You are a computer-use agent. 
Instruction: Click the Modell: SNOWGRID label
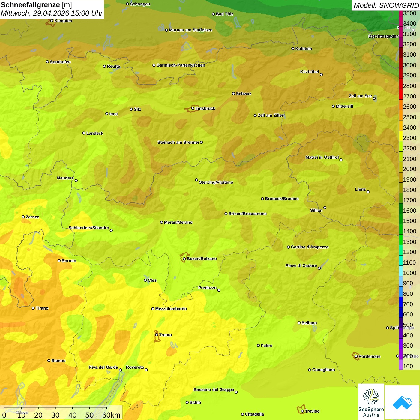(x=386, y=5)
